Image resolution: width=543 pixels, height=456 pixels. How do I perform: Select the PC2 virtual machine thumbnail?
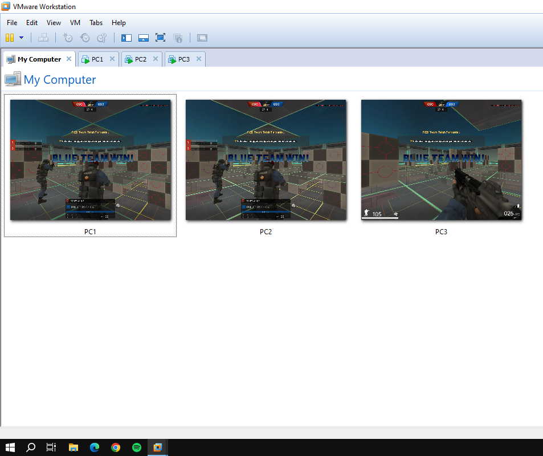point(266,160)
